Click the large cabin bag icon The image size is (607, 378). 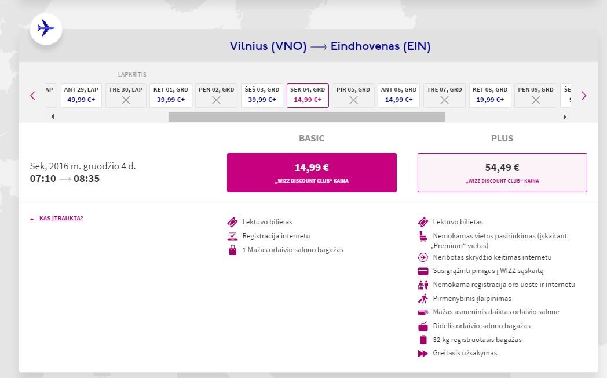click(x=423, y=326)
